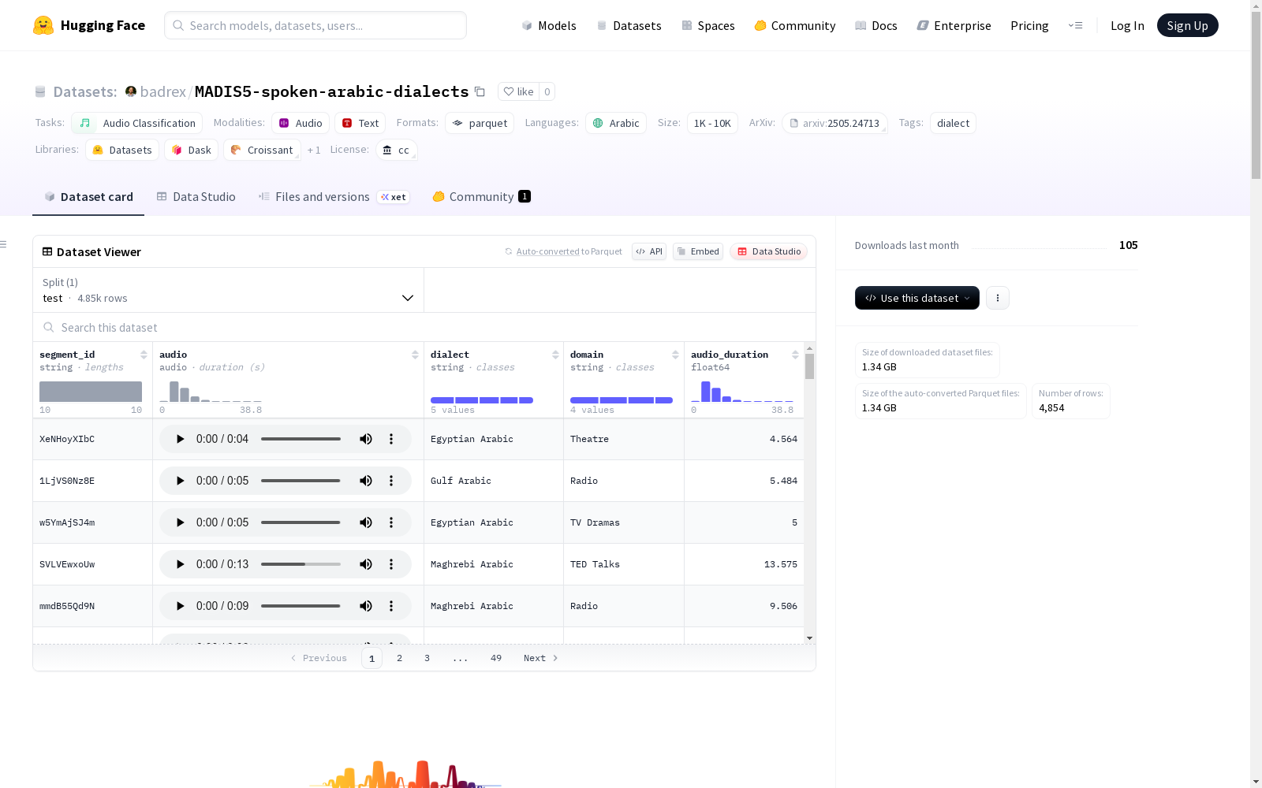Play audio in the 1LjVS0Nz8E row
This screenshot has width=1262, height=788.
(x=180, y=481)
